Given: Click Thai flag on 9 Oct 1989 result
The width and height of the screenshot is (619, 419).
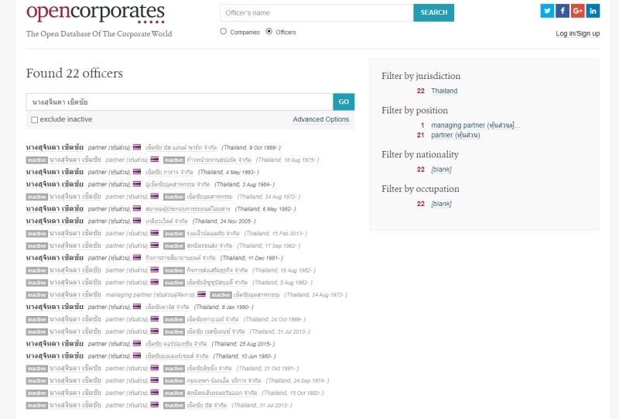Looking at the screenshot, I should click(x=137, y=147).
